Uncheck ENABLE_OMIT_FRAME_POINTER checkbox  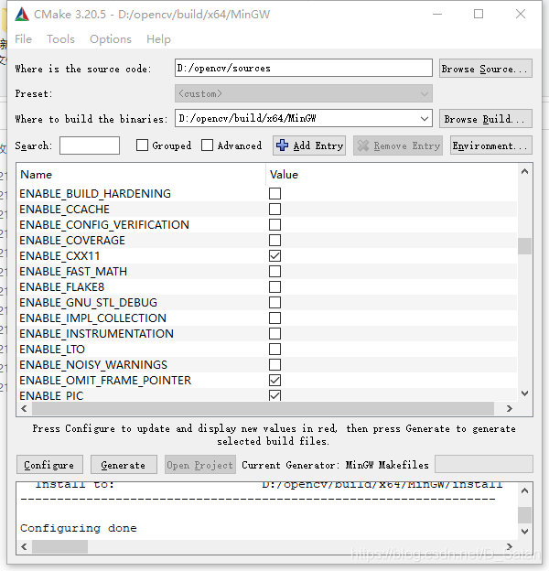click(274, 380)
